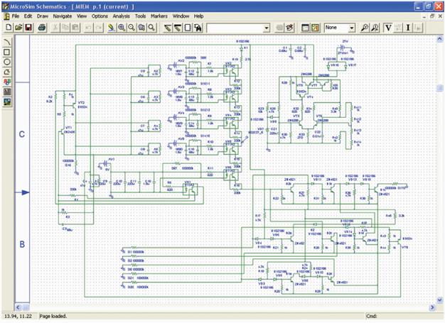Screen dimensions: 445x323
Task: Click the Save diskette icon
Action: (x=28, y=28)
